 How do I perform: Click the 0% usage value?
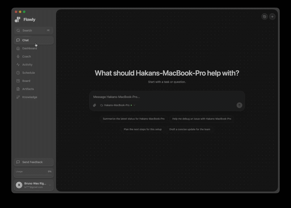(50, 172)
